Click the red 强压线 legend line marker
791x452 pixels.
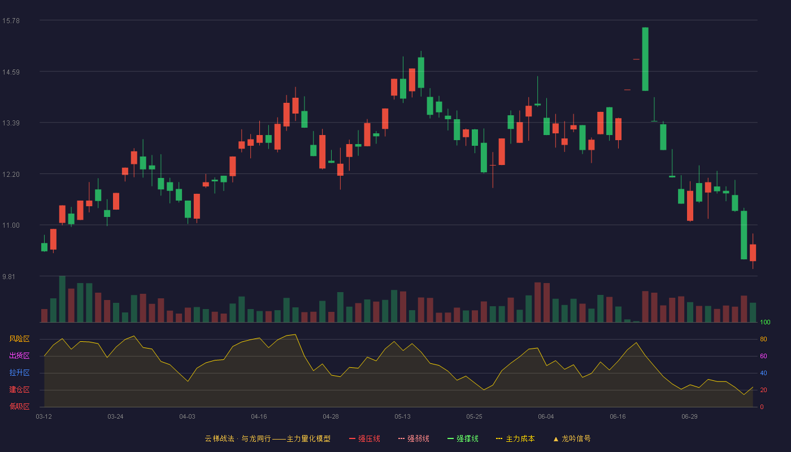(353, 438)
